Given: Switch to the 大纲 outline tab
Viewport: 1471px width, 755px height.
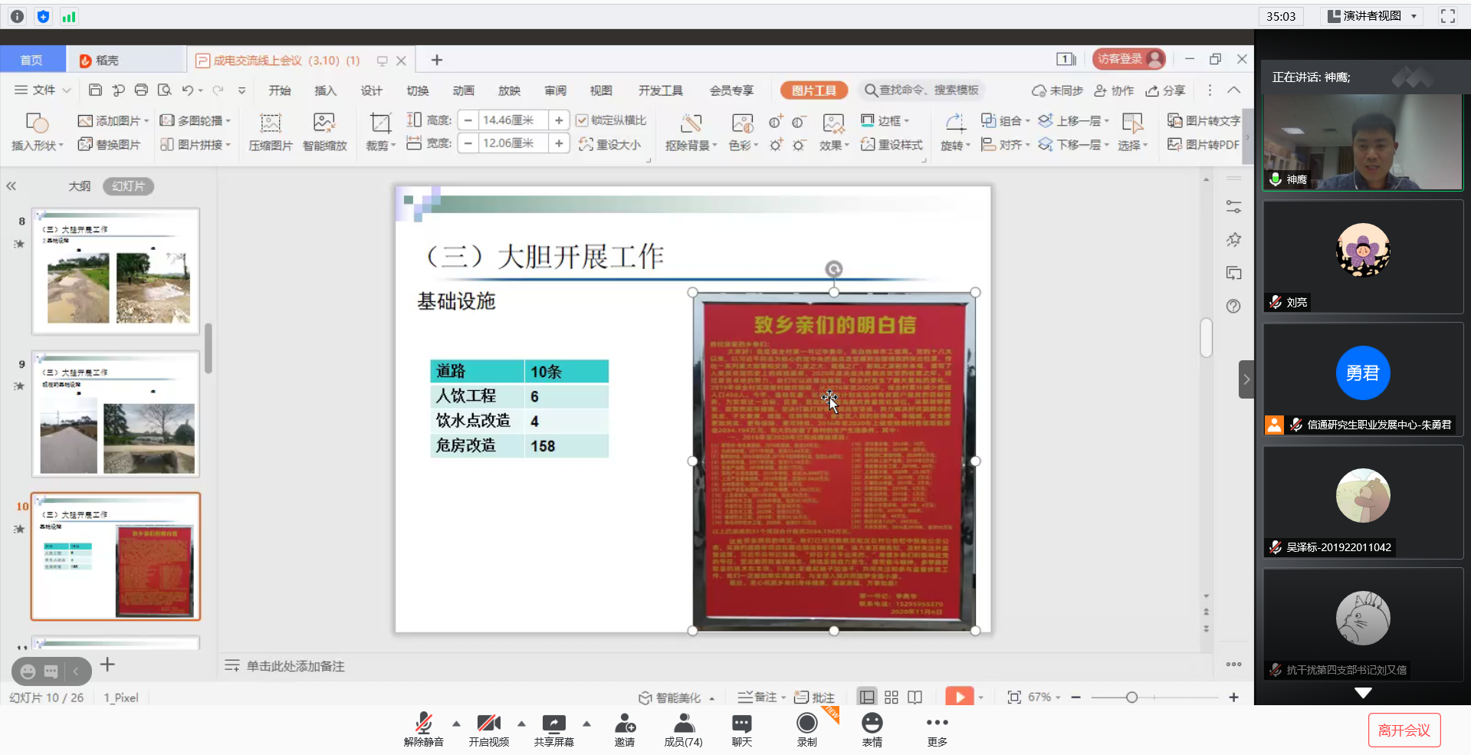Looking at the screenshot, I should point(79,186).
